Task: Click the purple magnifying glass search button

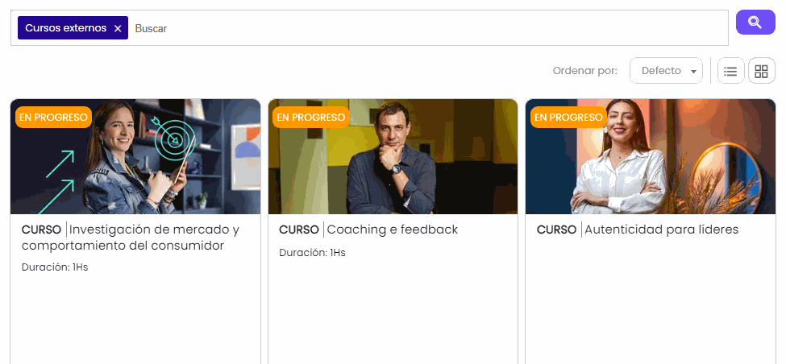Action: [x=755, y=22]
